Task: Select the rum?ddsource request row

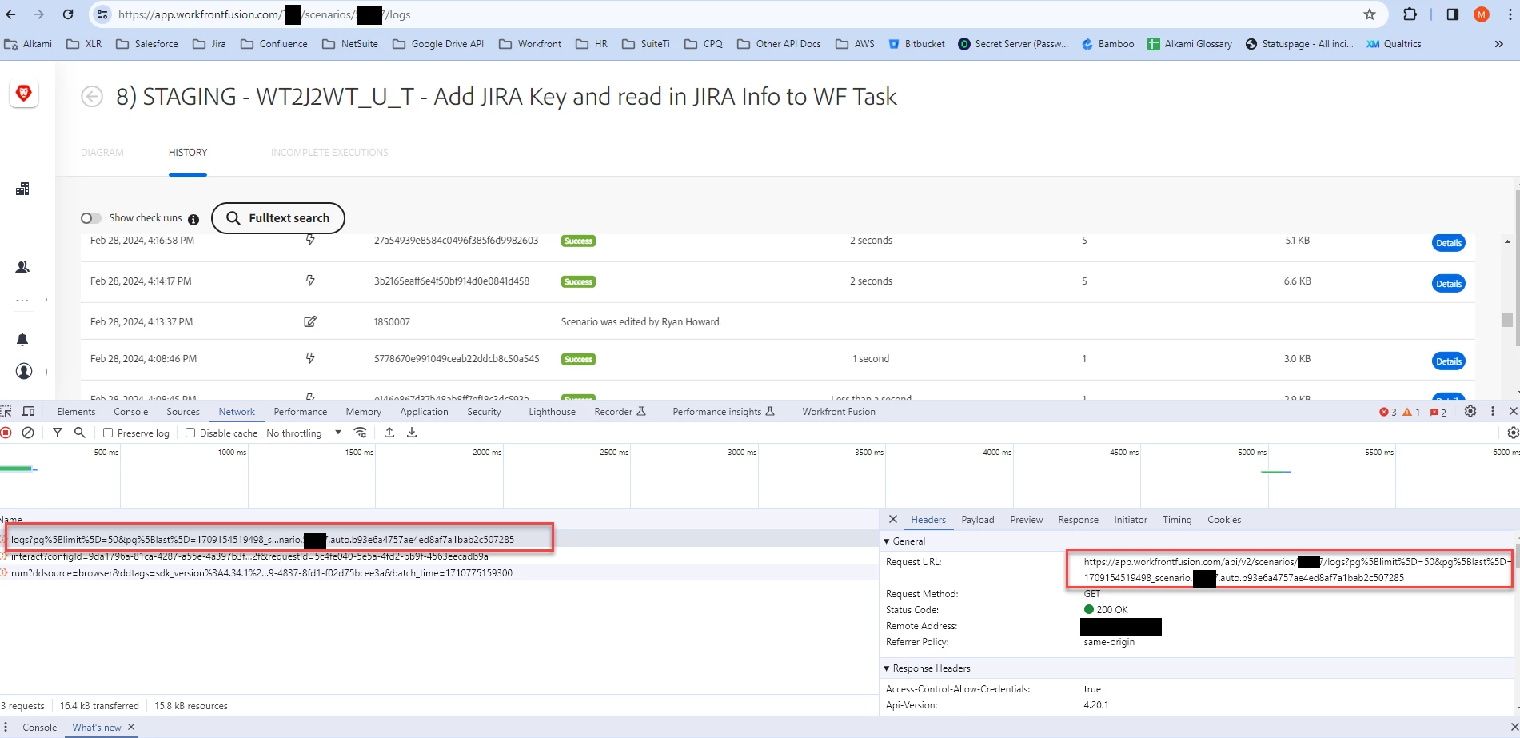Action: (x=438, y=573)
